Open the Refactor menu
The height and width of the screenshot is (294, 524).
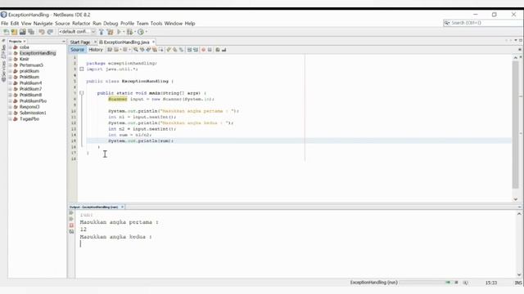pyautogui.click(x=81, y=24)
